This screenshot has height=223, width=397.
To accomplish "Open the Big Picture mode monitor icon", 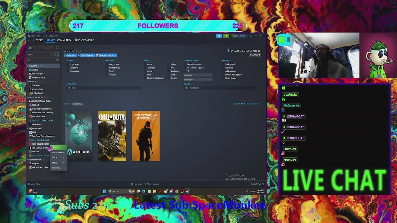I will [251, 36].
